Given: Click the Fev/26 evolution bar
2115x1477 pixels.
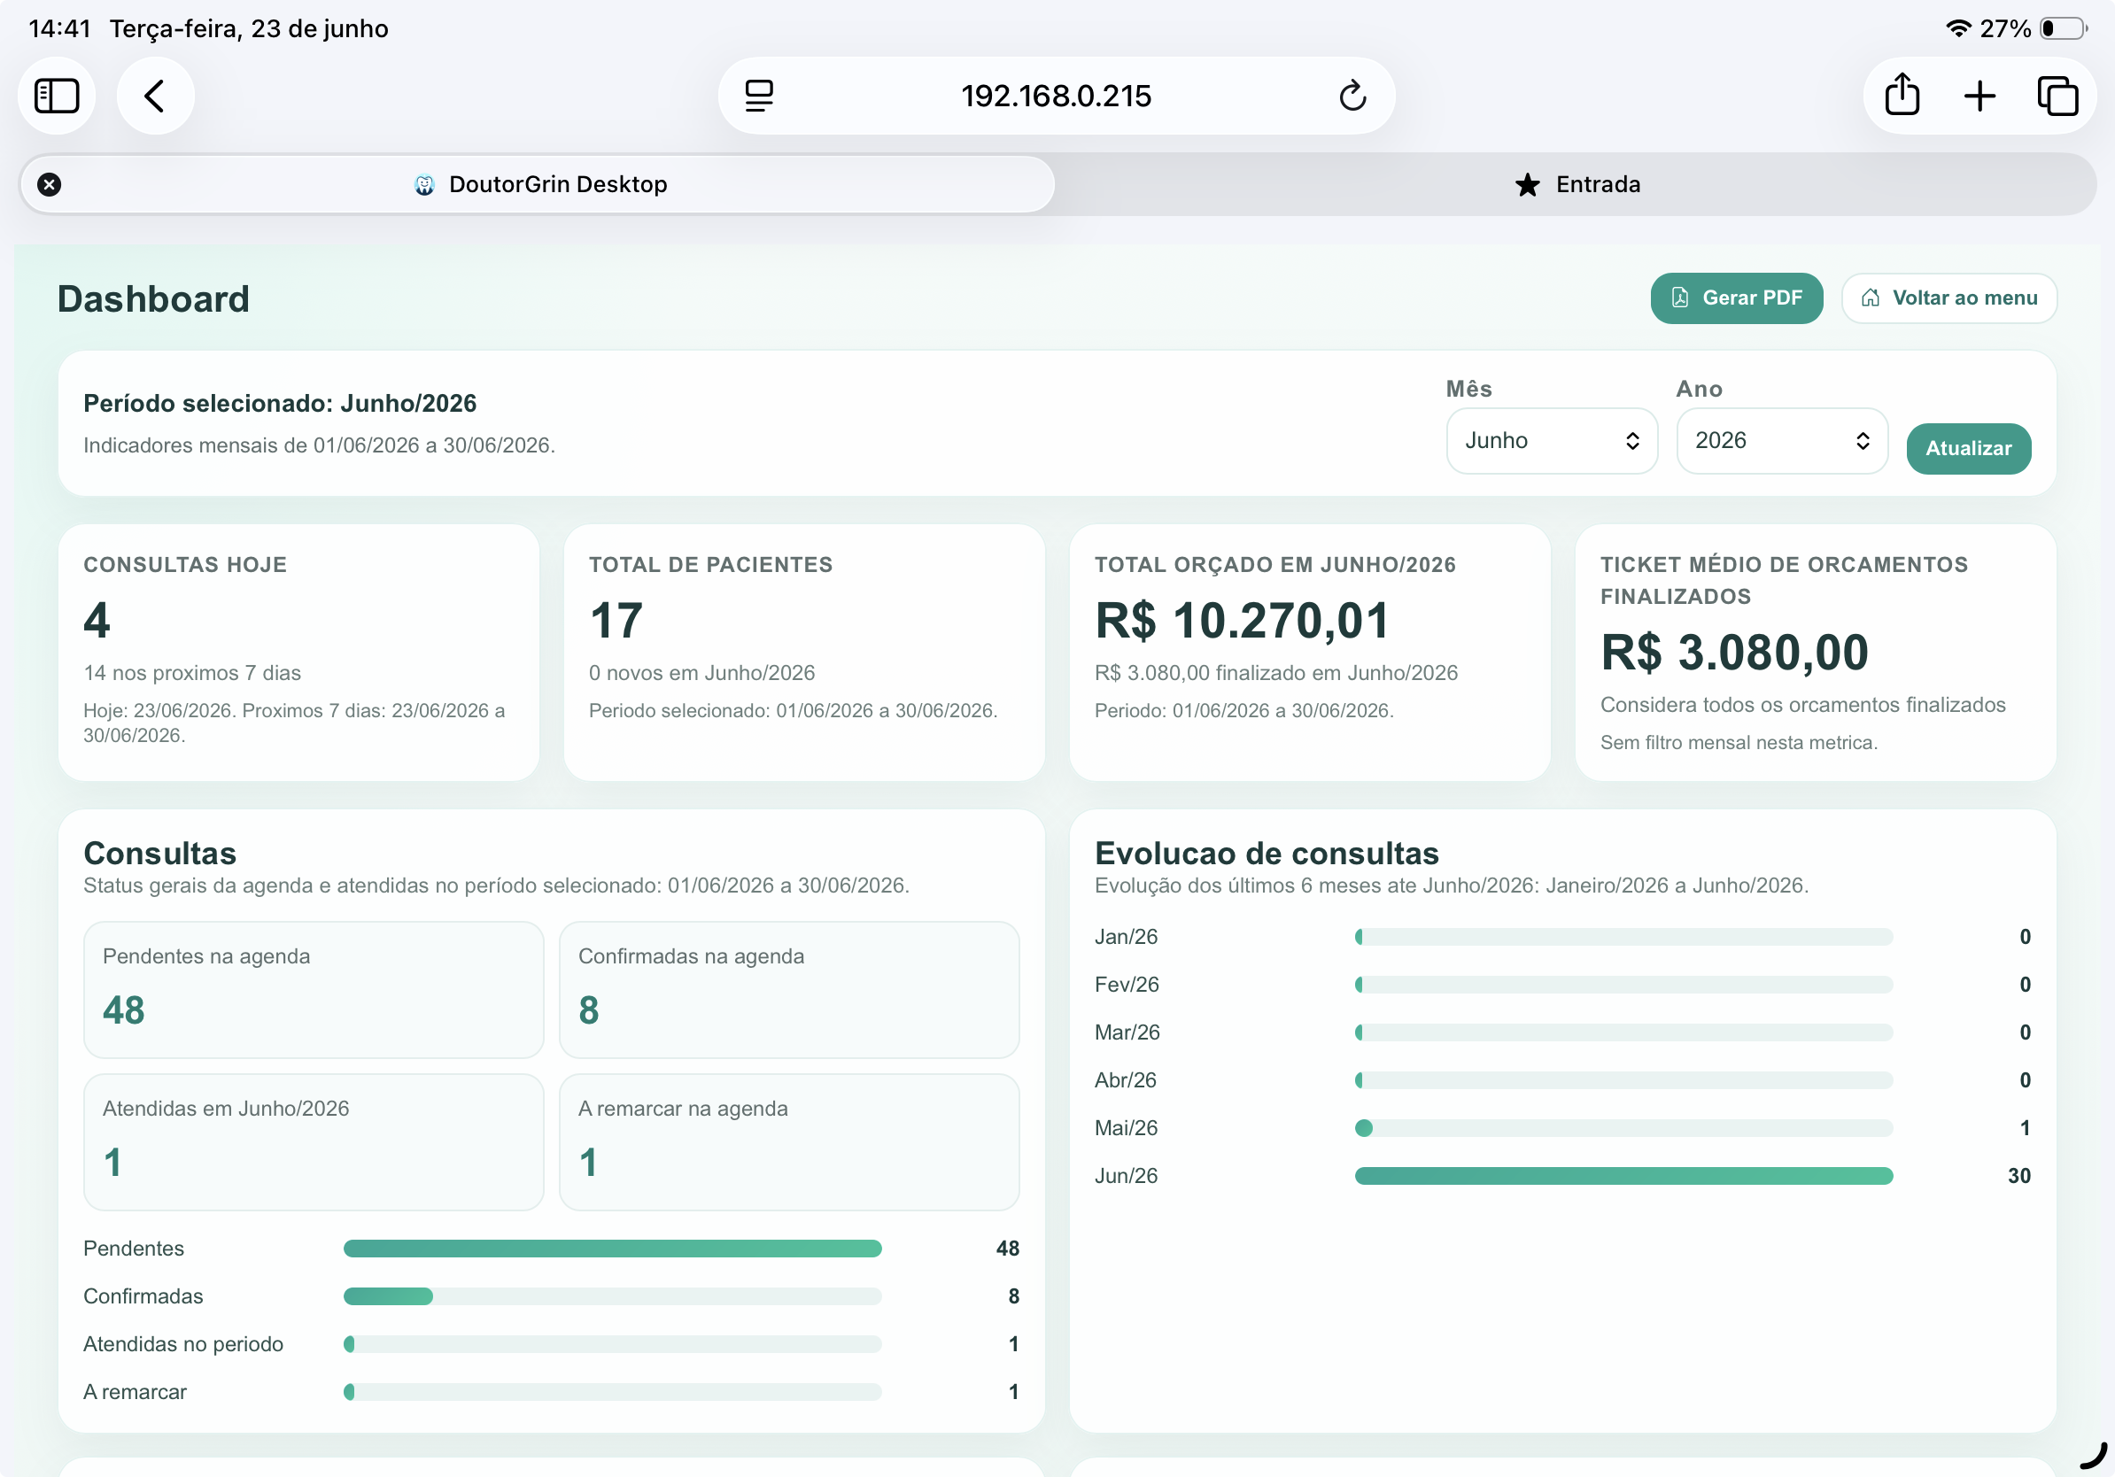Looking at the screenshot, I should 1623,985.
